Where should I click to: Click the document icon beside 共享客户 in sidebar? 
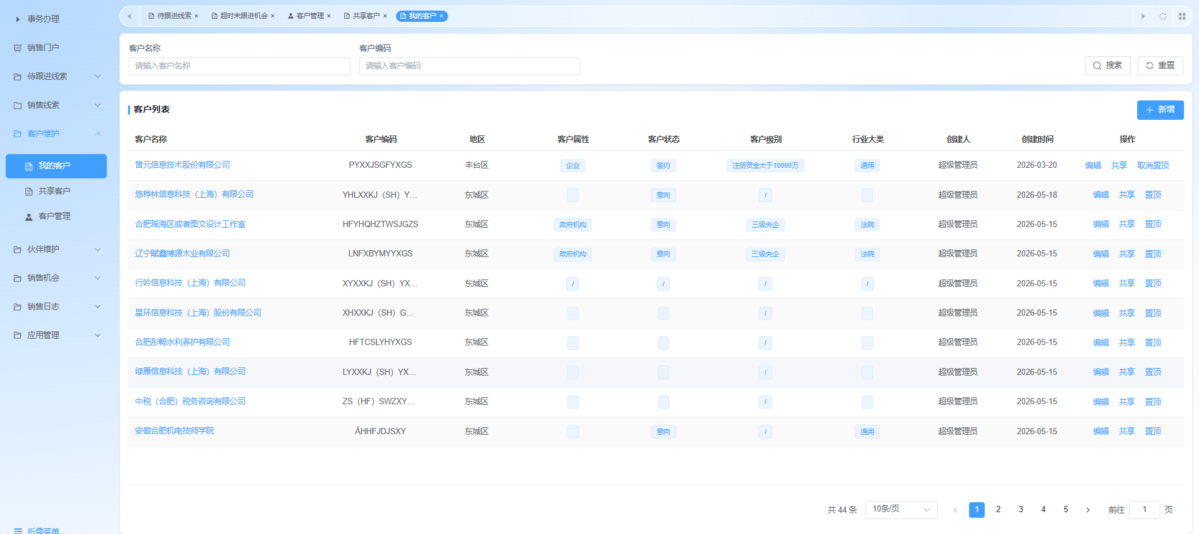click(29, 192)
